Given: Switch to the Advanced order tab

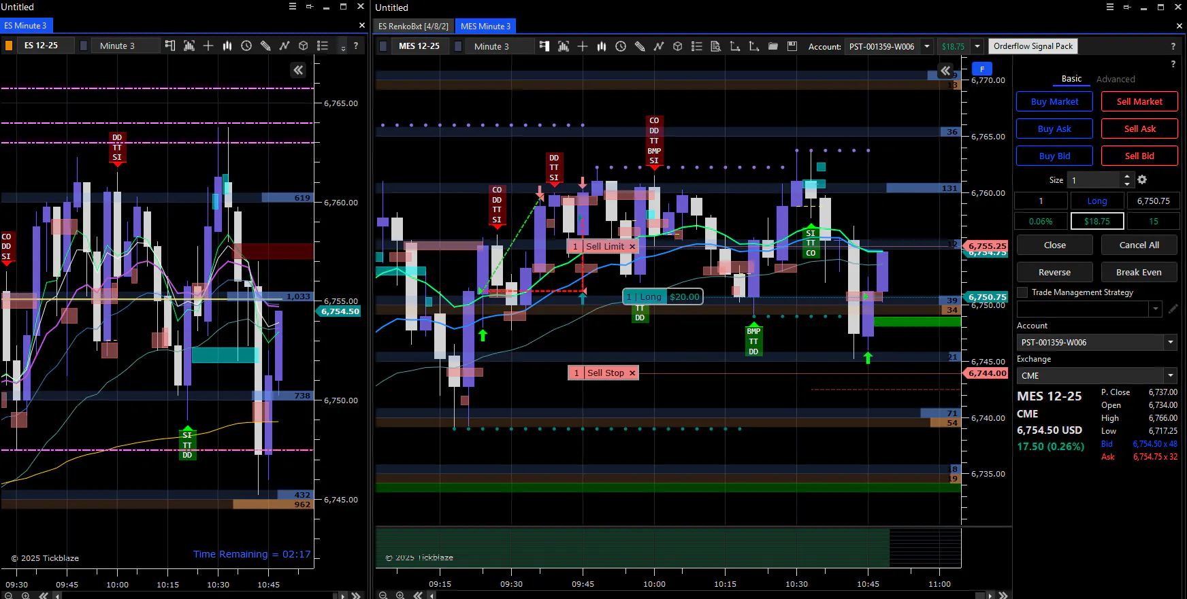Looking at the screenshot, I should (x=1116, y=79).
